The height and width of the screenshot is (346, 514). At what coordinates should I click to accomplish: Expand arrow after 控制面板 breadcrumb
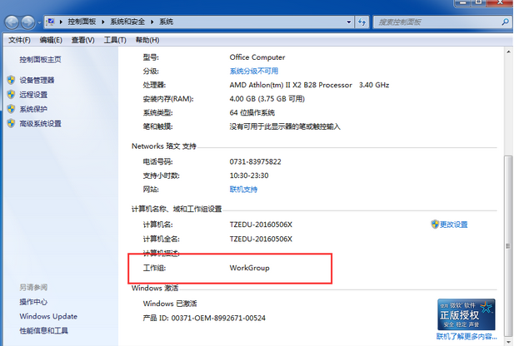point(103,22)
